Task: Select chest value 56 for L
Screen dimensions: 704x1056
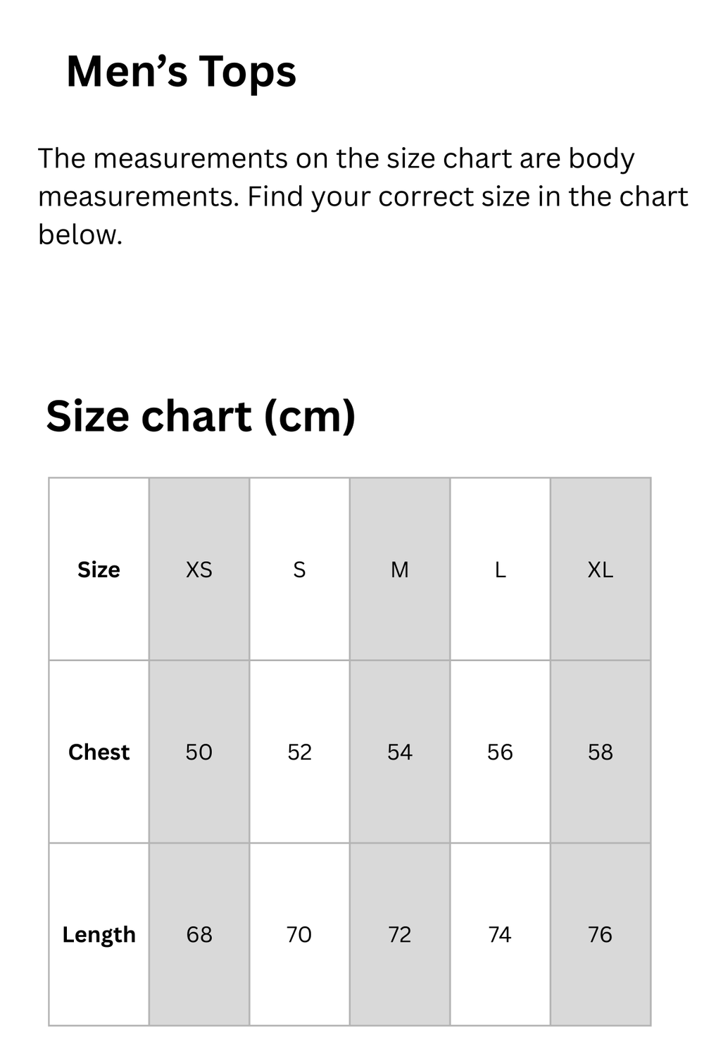Action: pyautogui.click(x=500, y=752)
